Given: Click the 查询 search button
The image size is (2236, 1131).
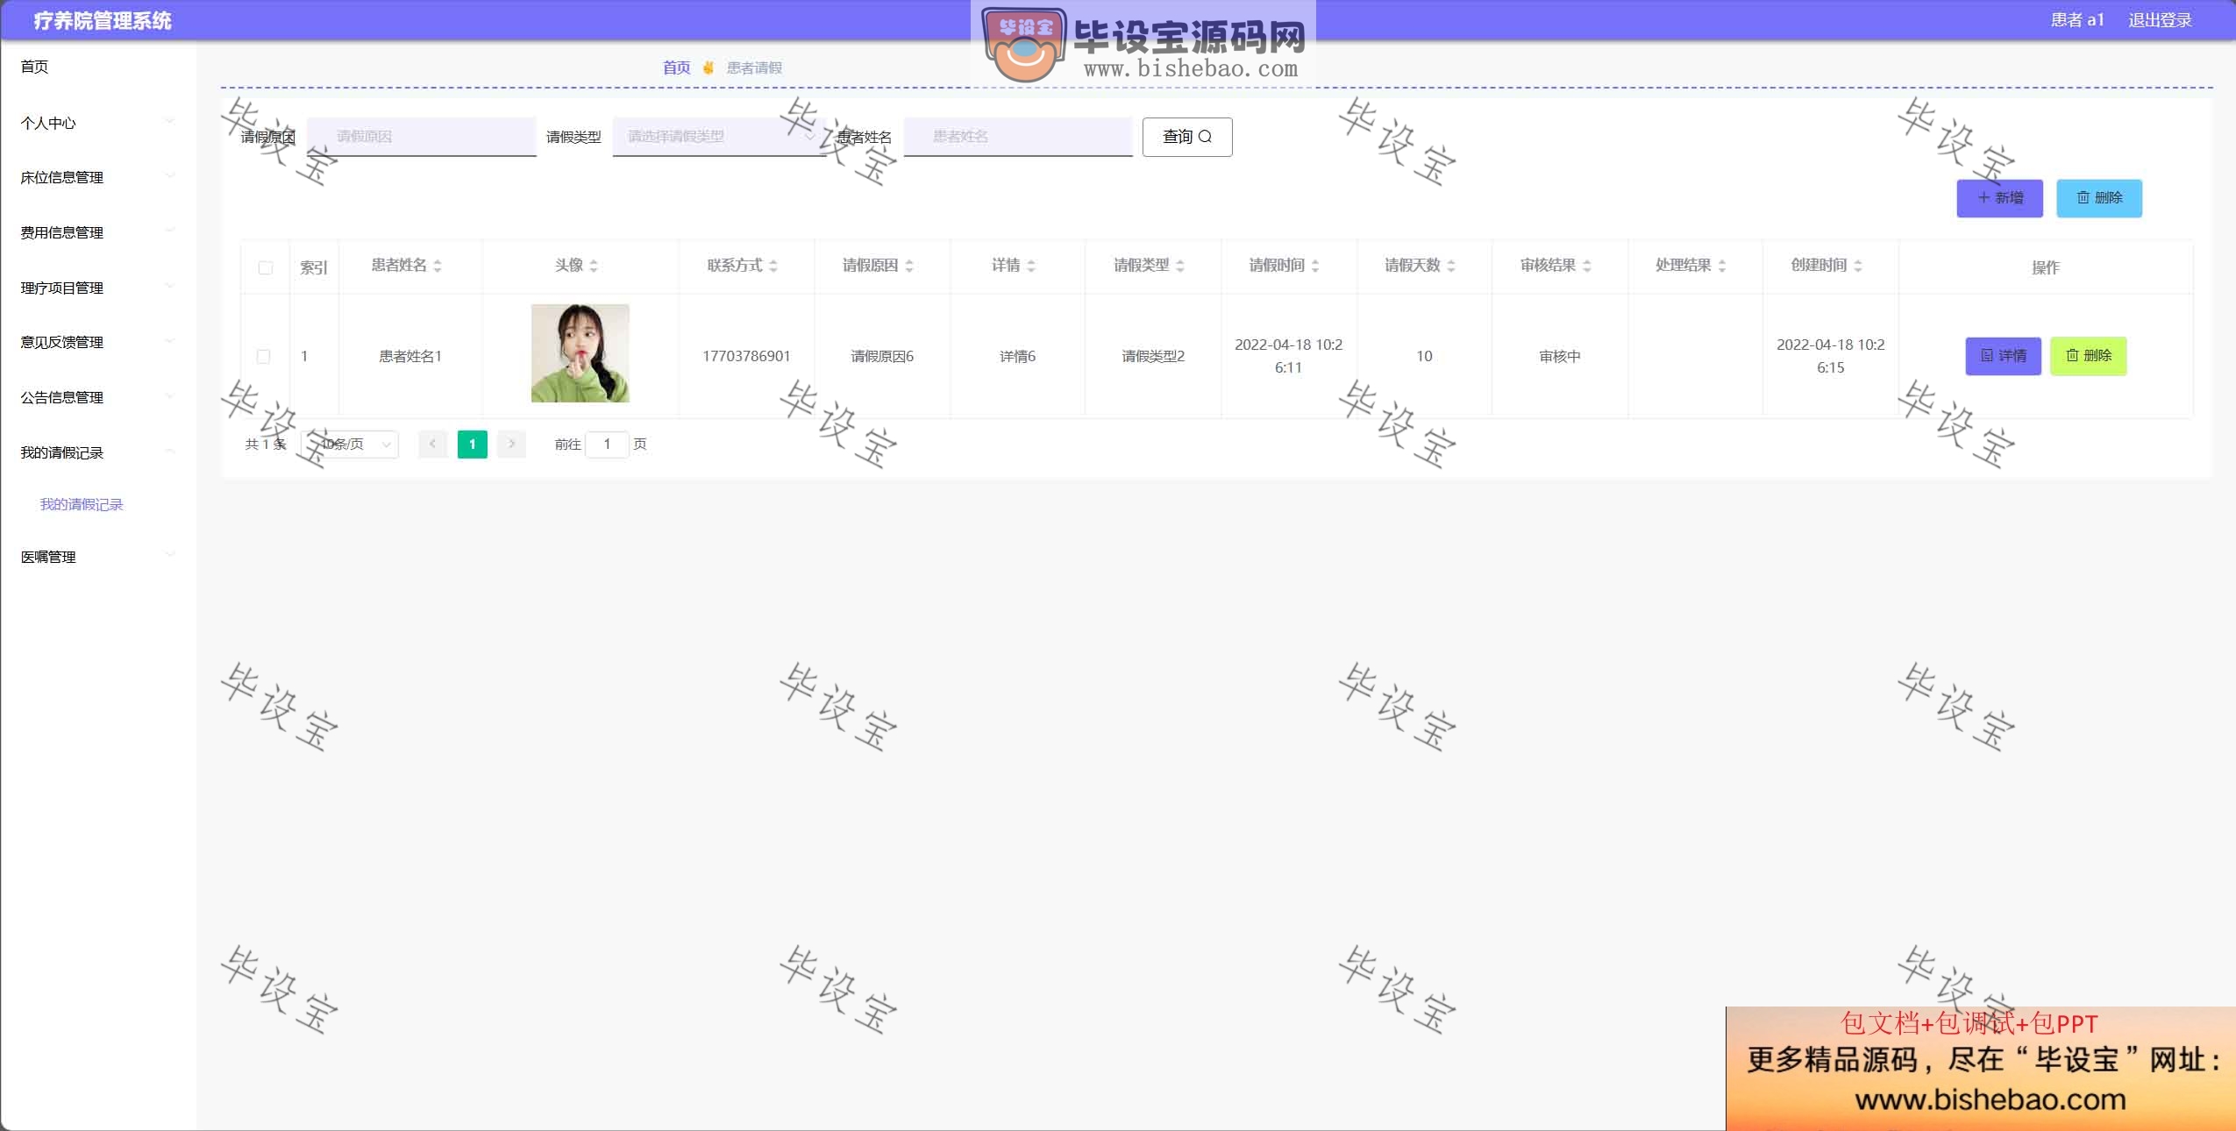Looking at the screenshot, I should [x=1187, y=137].
